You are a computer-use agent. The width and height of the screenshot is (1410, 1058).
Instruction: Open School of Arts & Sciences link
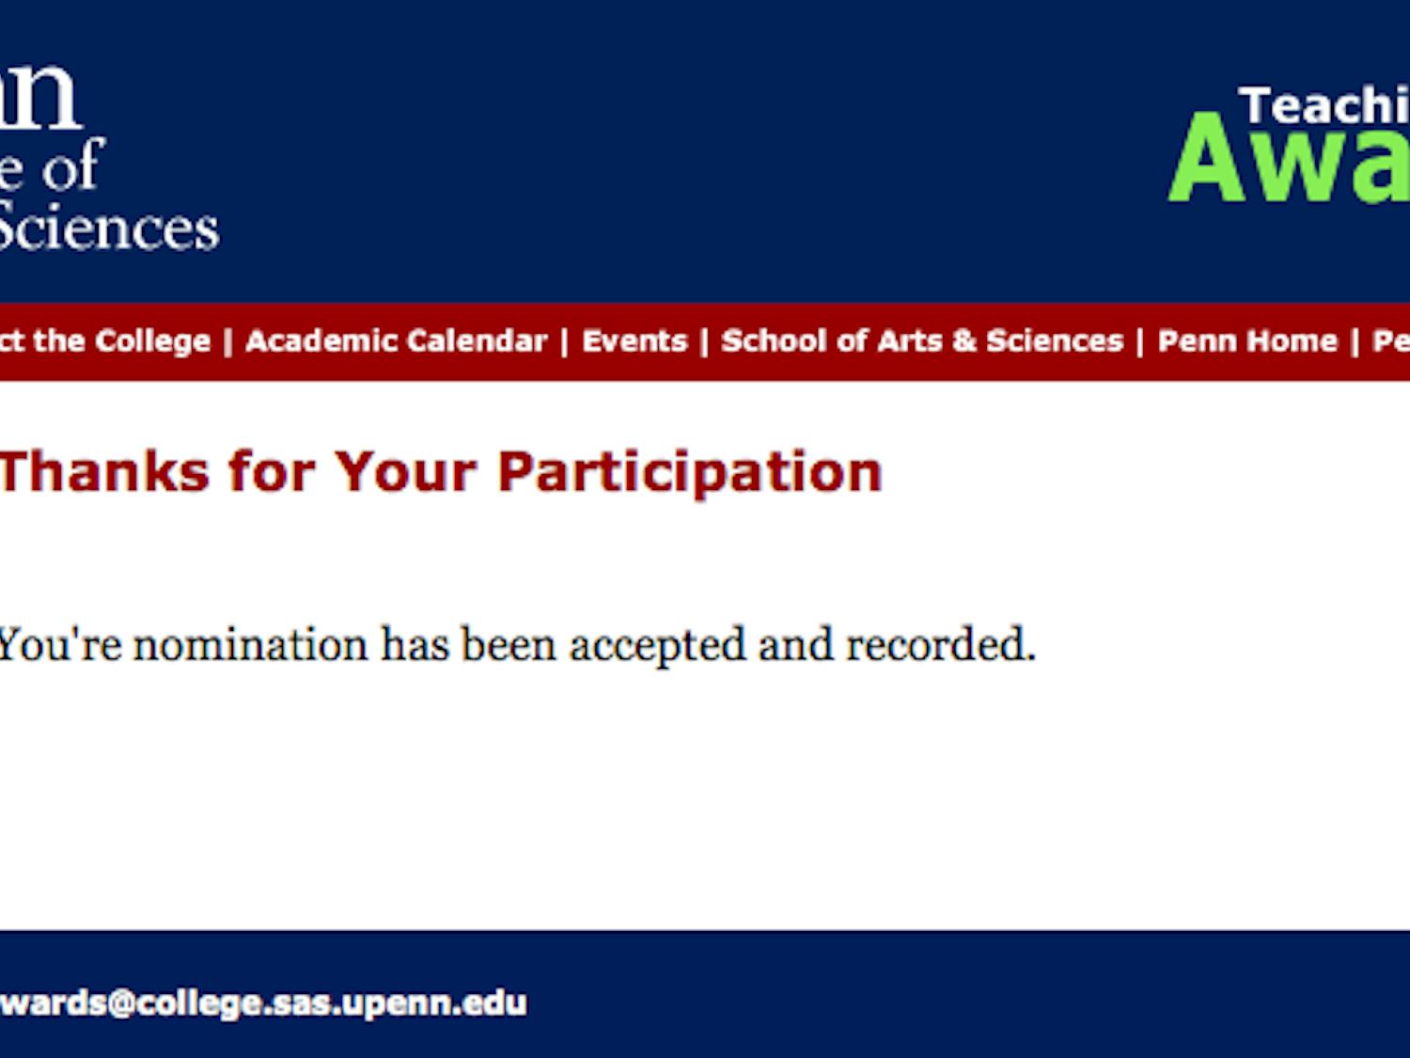pos(922,340)
